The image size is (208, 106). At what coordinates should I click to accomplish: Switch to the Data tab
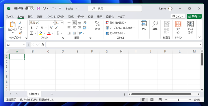tap(81, 17)
